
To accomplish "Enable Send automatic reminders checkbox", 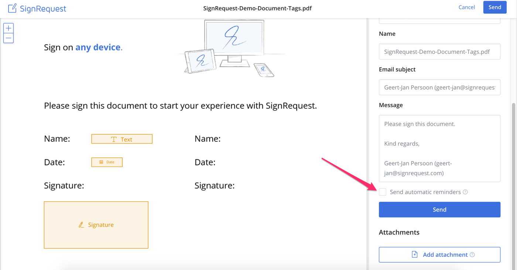I will tap(383, 192).
